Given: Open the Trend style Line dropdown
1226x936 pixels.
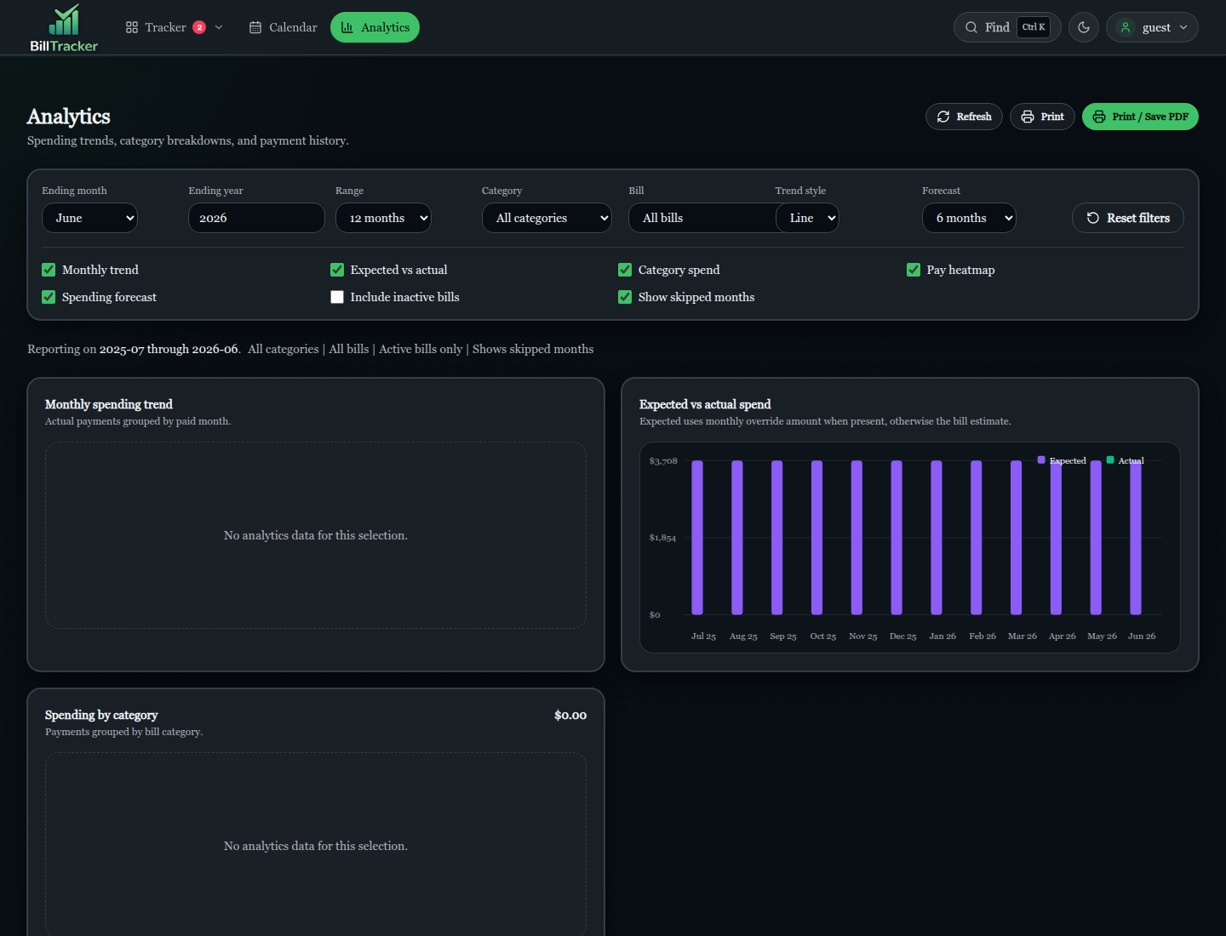Looking at the screenshot, I should click(807, 218).
